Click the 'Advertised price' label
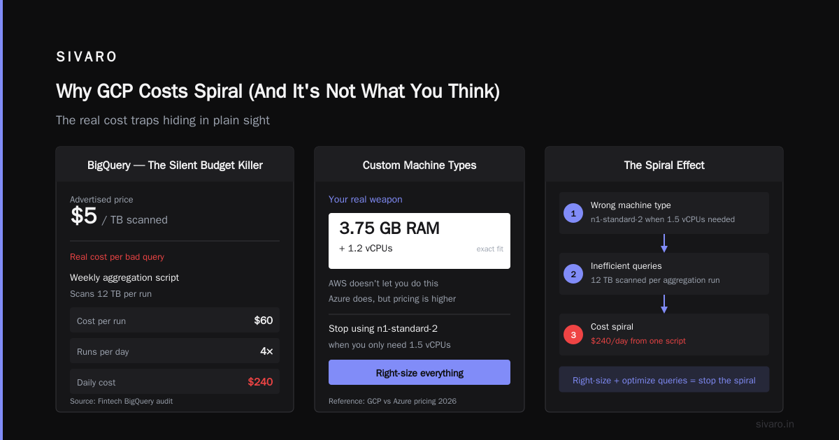839x440 pixels. pyautogui.click(x=101, y=200)
